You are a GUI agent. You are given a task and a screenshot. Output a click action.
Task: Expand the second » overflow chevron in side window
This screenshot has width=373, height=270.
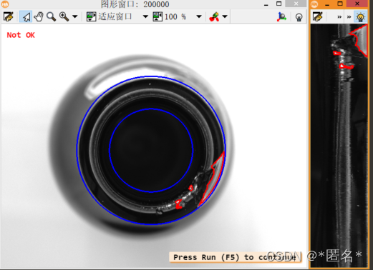pos(349,17)
